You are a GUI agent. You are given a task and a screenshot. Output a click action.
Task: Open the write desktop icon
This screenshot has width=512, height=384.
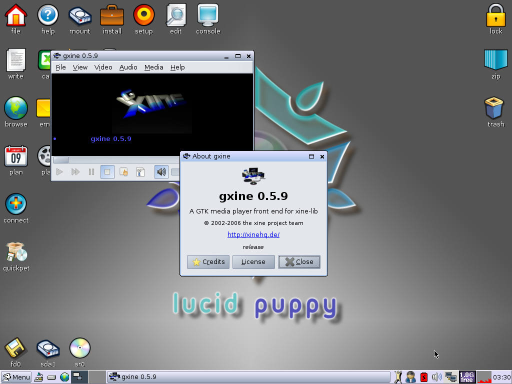point(15,64)
